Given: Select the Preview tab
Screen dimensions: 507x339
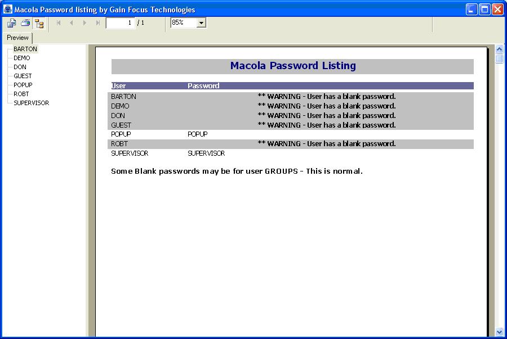Looking at the screenshot, I should pyautogui.click(x=17, y=38).
